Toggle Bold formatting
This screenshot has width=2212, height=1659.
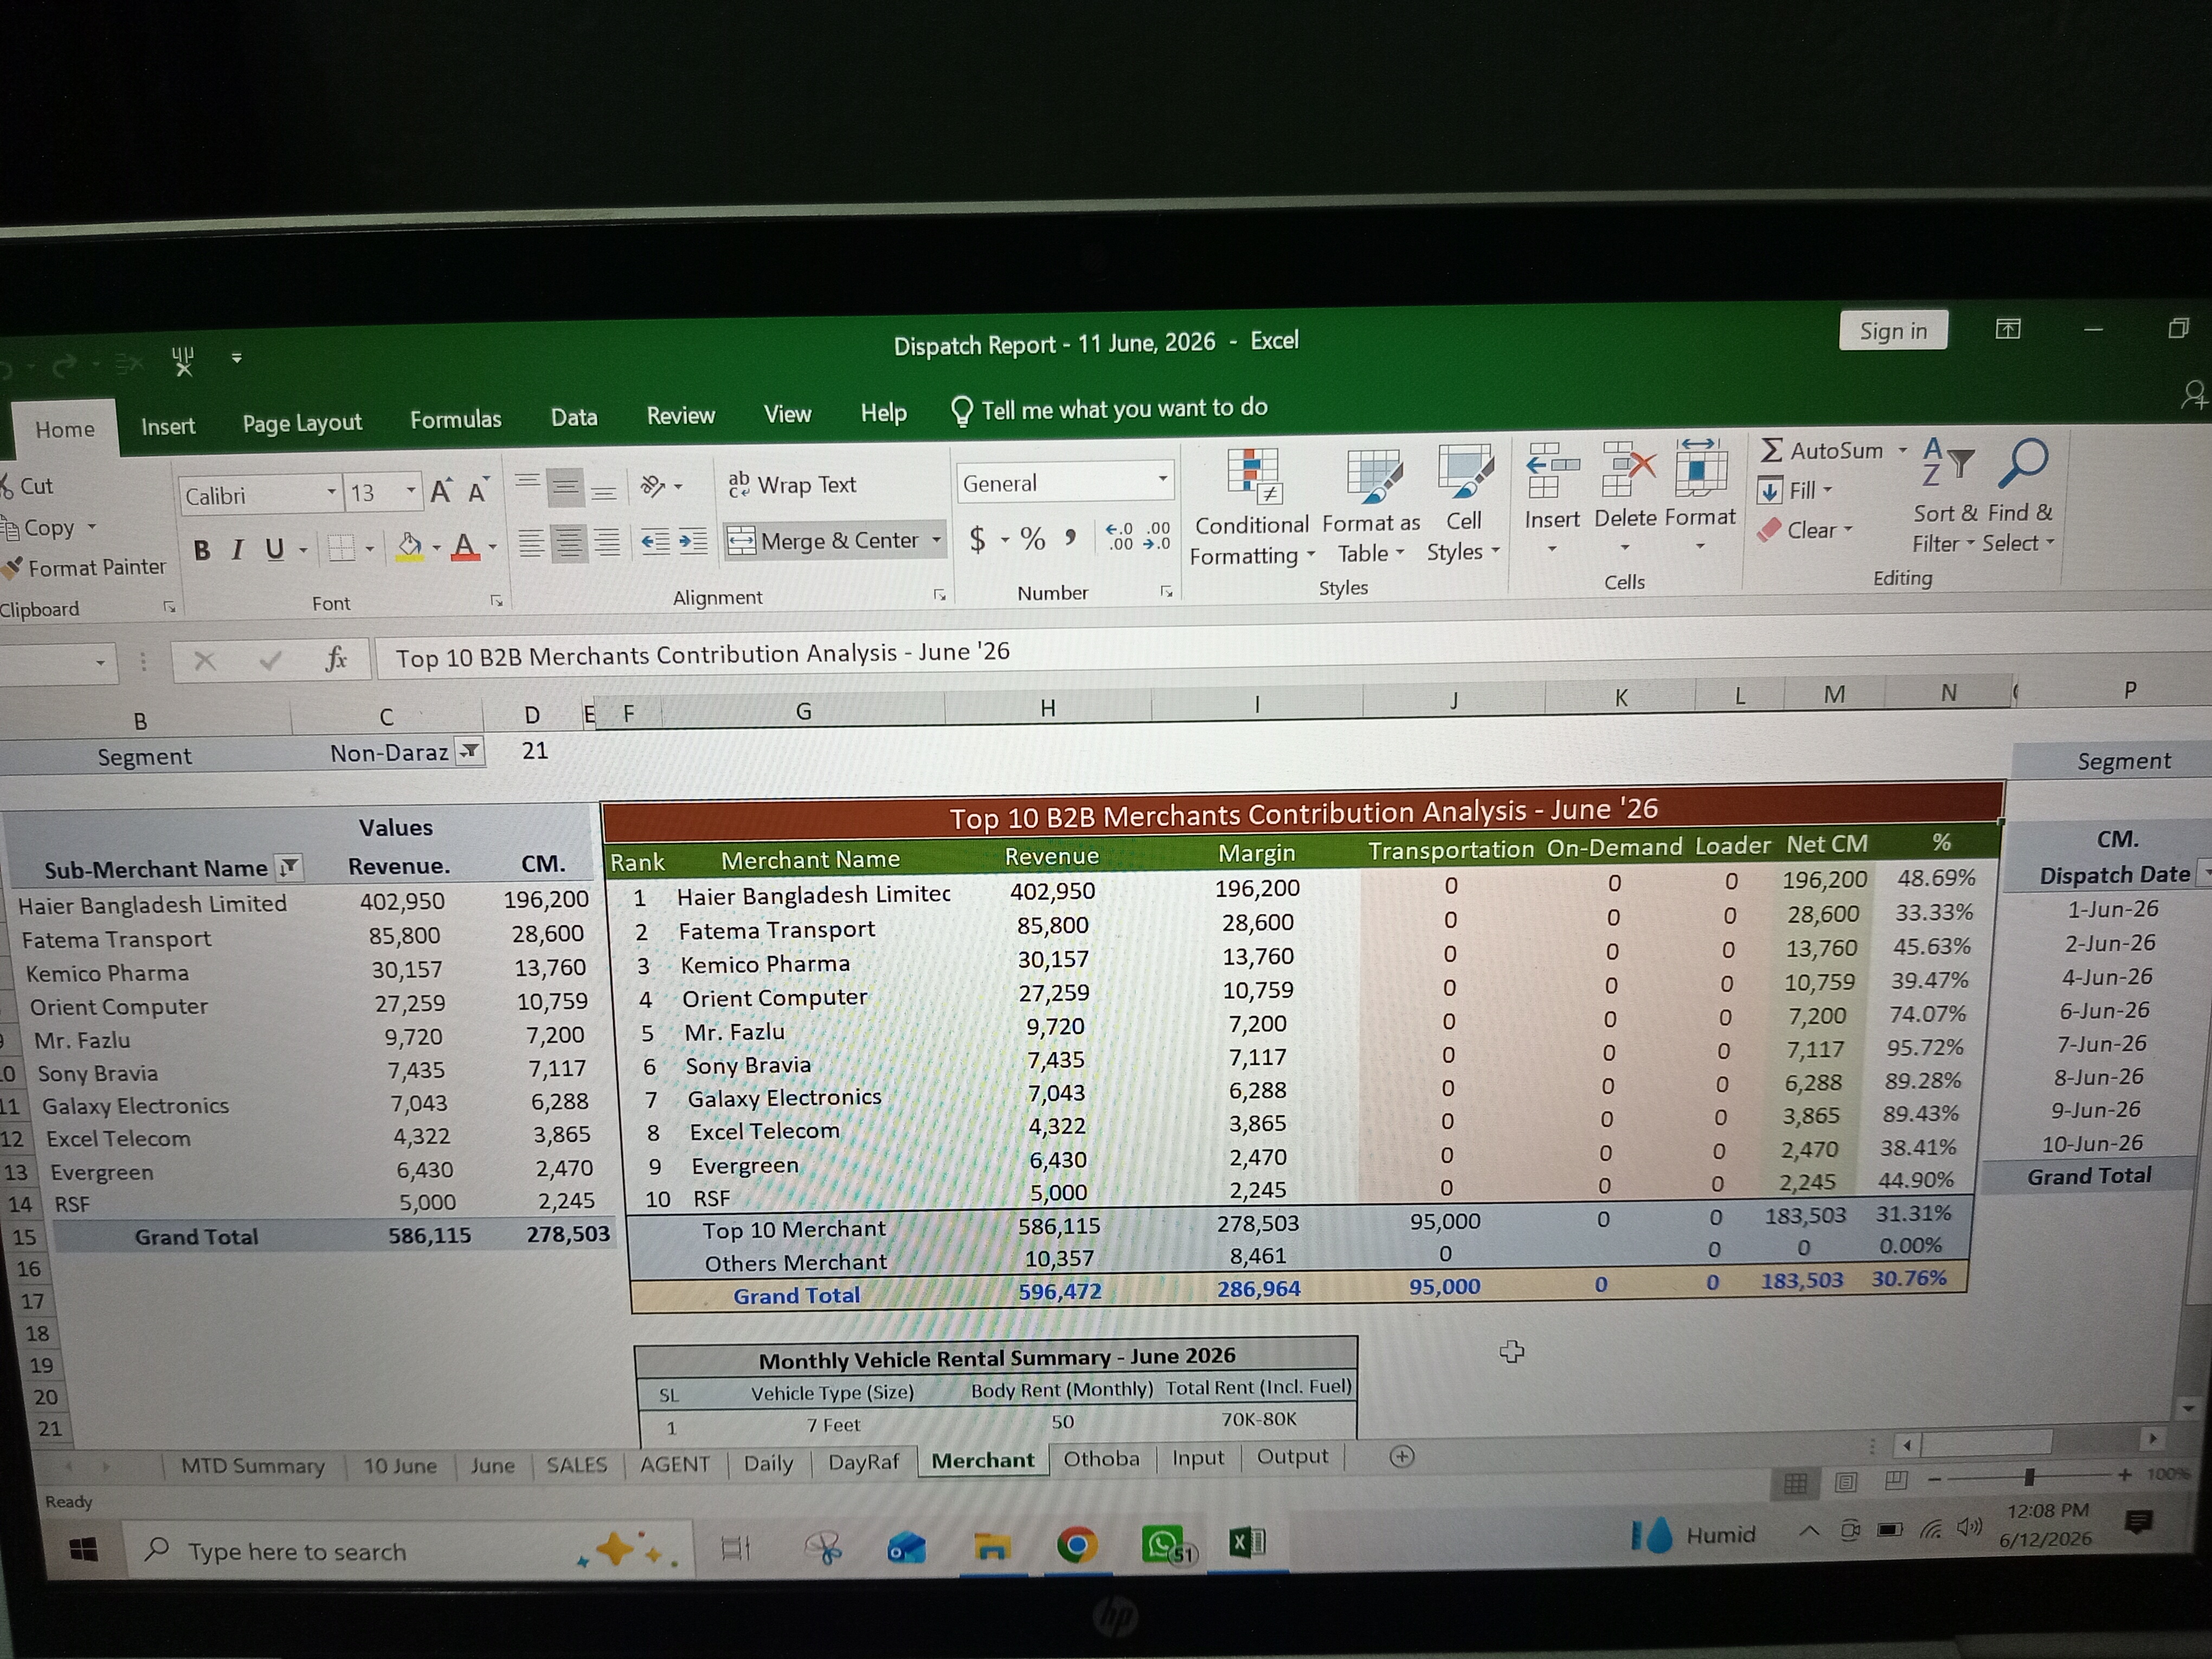click(x=203, y=550)
